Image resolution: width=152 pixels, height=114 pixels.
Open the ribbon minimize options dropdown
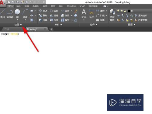click(x=108, y=6)
